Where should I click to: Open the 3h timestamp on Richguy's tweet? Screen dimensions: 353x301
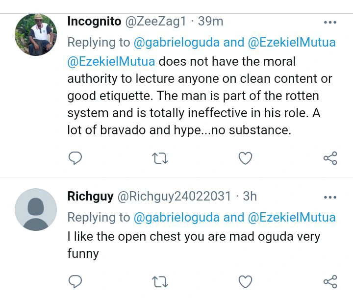[x=250, y=197]
